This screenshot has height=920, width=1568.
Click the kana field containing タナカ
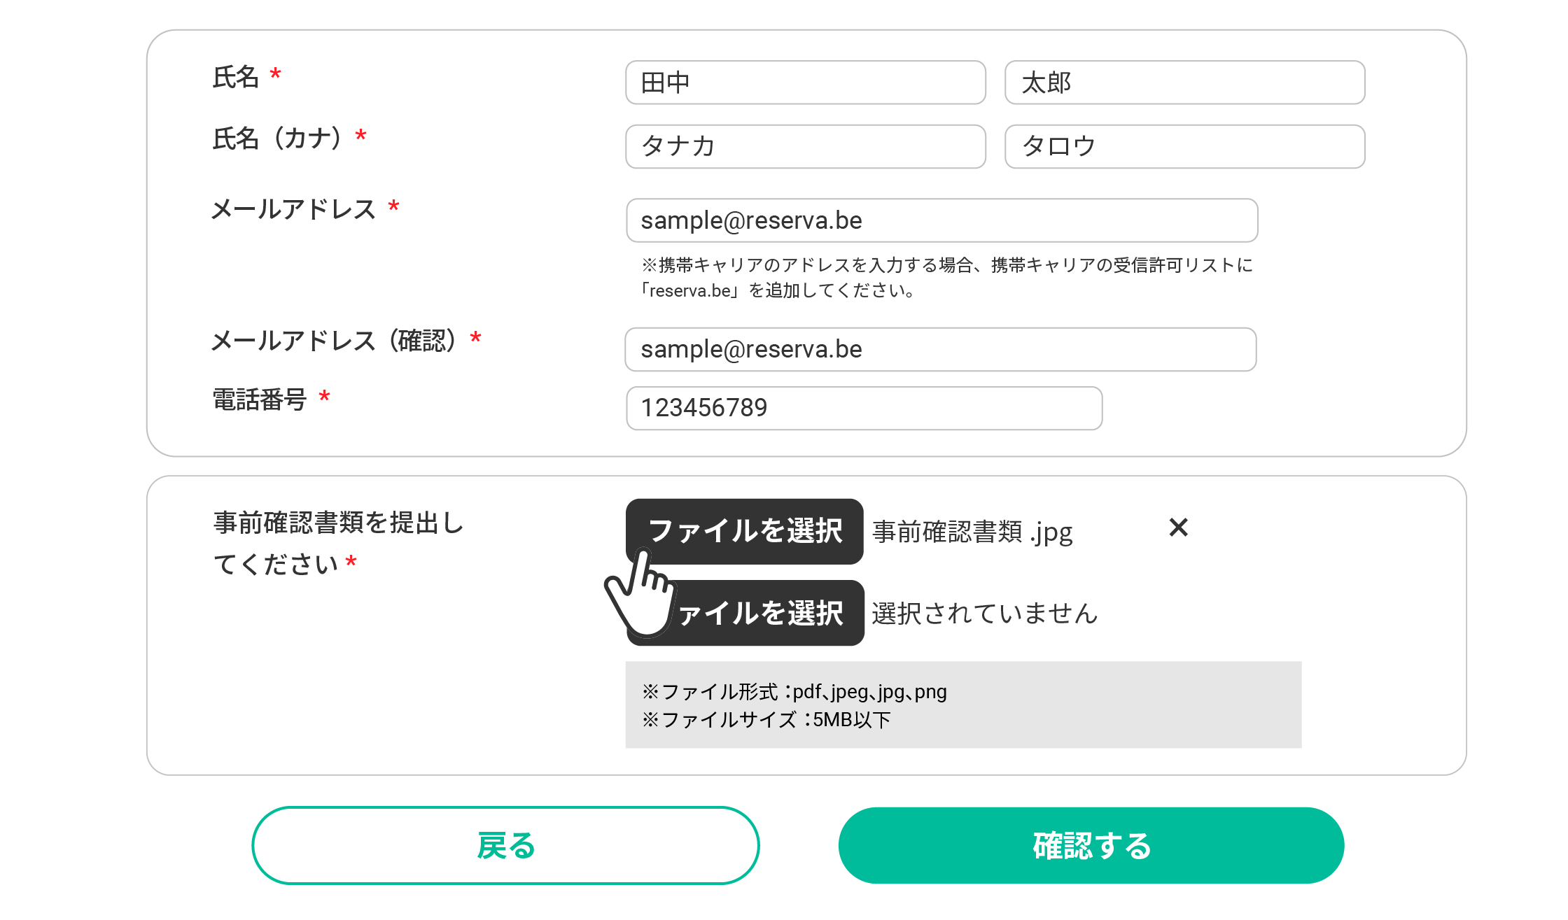coord(805,146)
